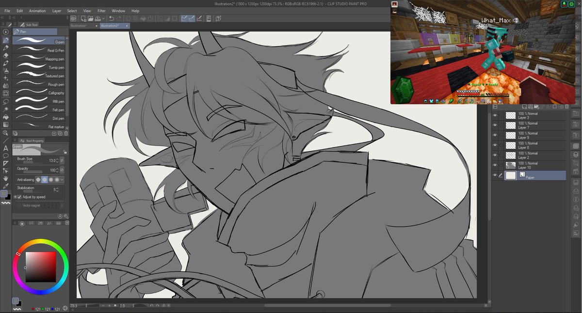Image resolution: width=582 pixels, height=313 pixels.
Task: Uncheck Adjust by speed checkbox
Action: [x=19, y=197]
